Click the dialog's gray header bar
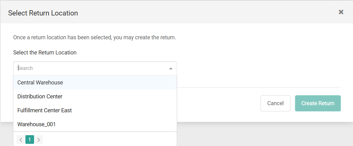353x146 pixels. click(201, 12)
